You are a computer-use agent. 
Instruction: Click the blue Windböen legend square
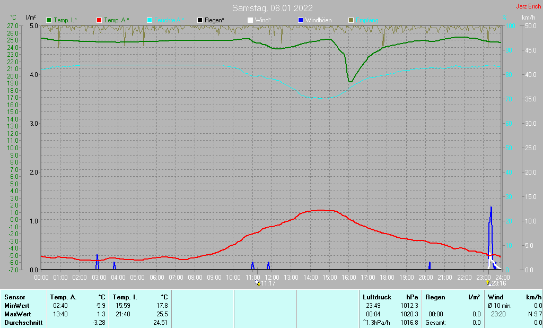(301, 20)
